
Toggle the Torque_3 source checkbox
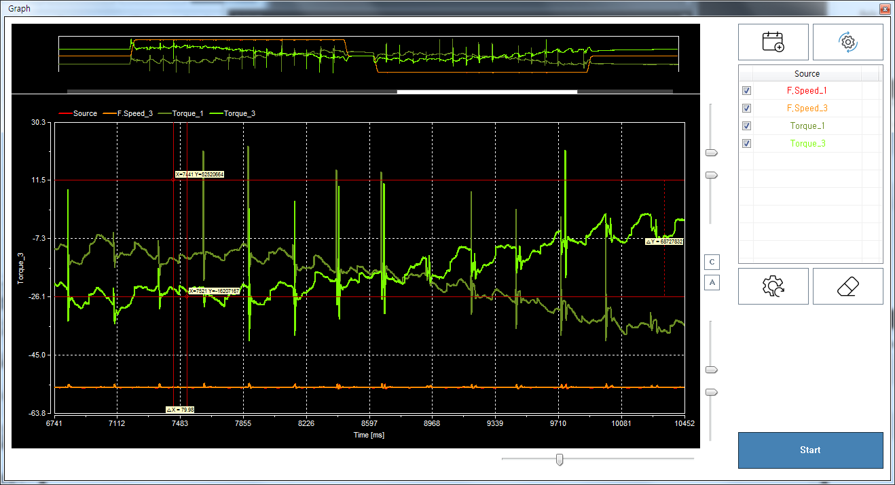[747, 143]
